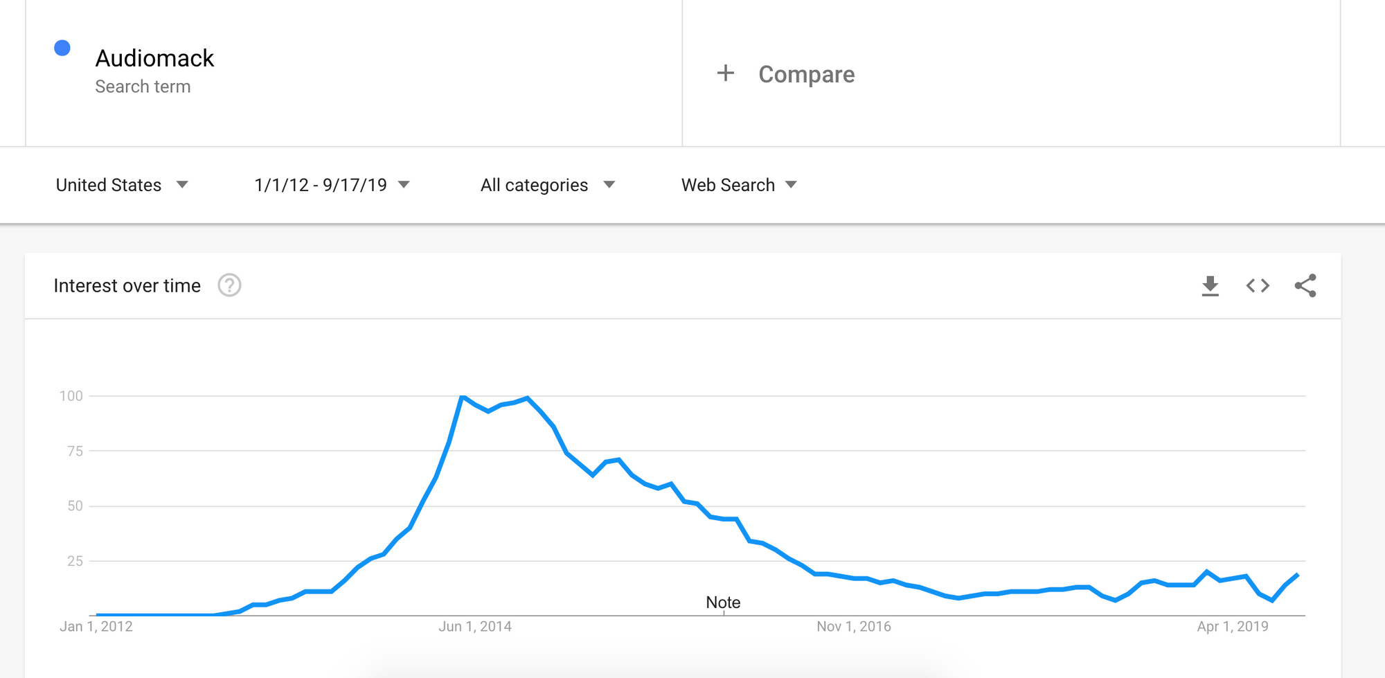Download the Interest over time data
The height and width of the screenshot is (678, 1385).
click(x=1210, y=285)
